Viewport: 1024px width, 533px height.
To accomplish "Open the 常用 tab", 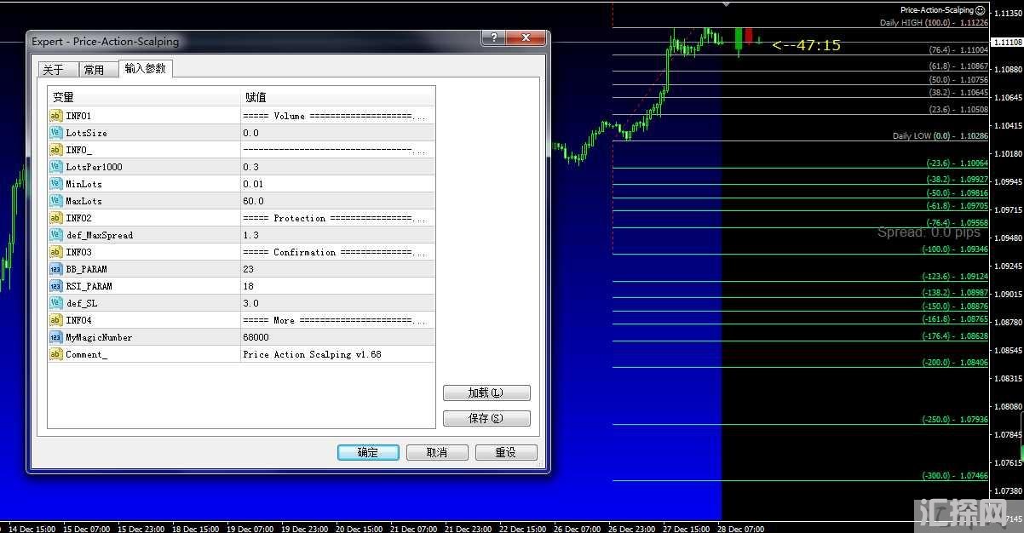I will click(94, 70).
